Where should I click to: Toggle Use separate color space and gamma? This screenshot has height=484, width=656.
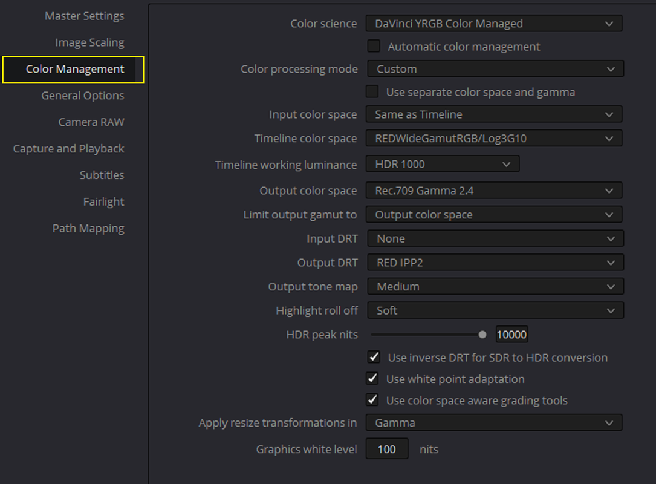point(372,92)
